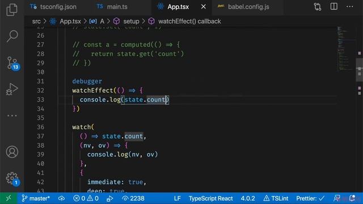Change TypeScript React language mode
This screenshot has height=204, width=363.
[210, 198]
